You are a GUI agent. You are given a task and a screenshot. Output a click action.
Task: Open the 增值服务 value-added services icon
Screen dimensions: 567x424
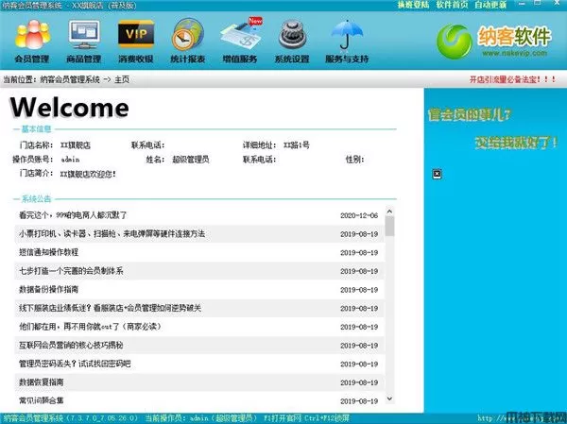[x=240, y=41]
